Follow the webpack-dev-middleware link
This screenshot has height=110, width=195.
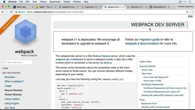point(69,59)
